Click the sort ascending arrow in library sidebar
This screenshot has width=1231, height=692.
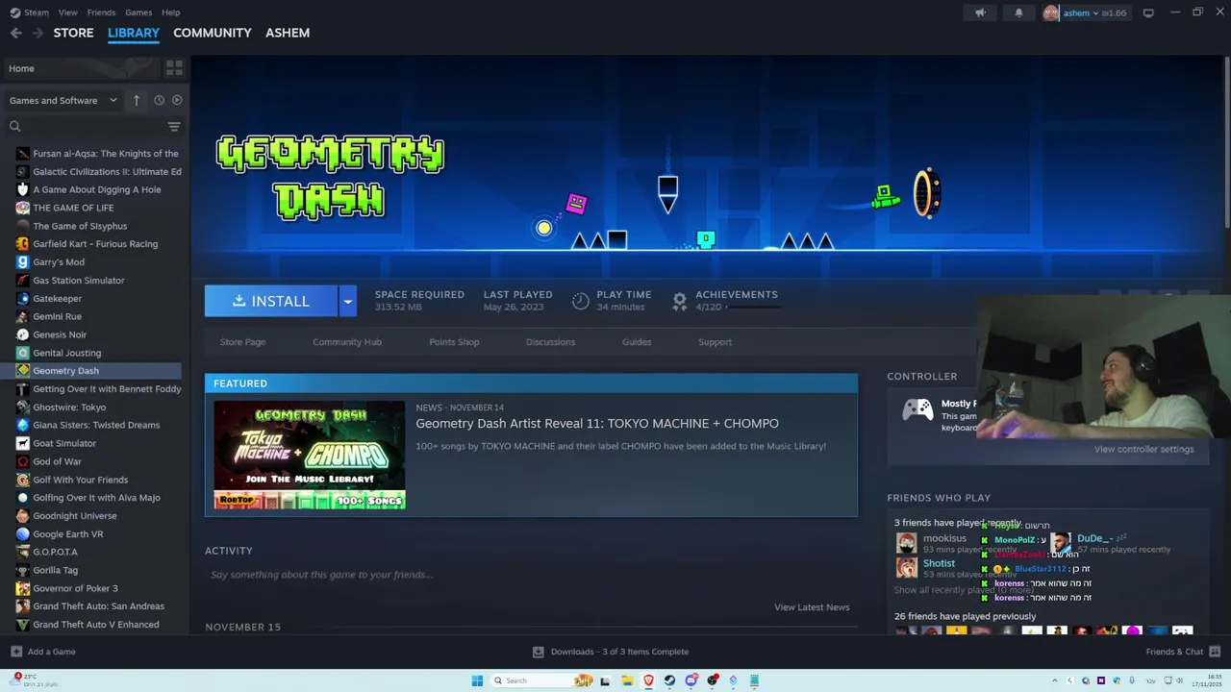tap(136, 100)
